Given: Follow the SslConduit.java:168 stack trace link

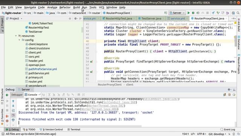Looking at the screenshot, I should coord(120,102).
